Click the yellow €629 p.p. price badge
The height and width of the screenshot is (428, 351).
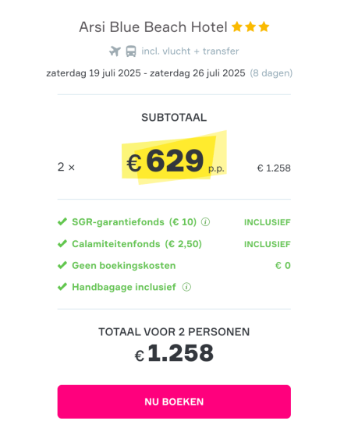point(174,158)
